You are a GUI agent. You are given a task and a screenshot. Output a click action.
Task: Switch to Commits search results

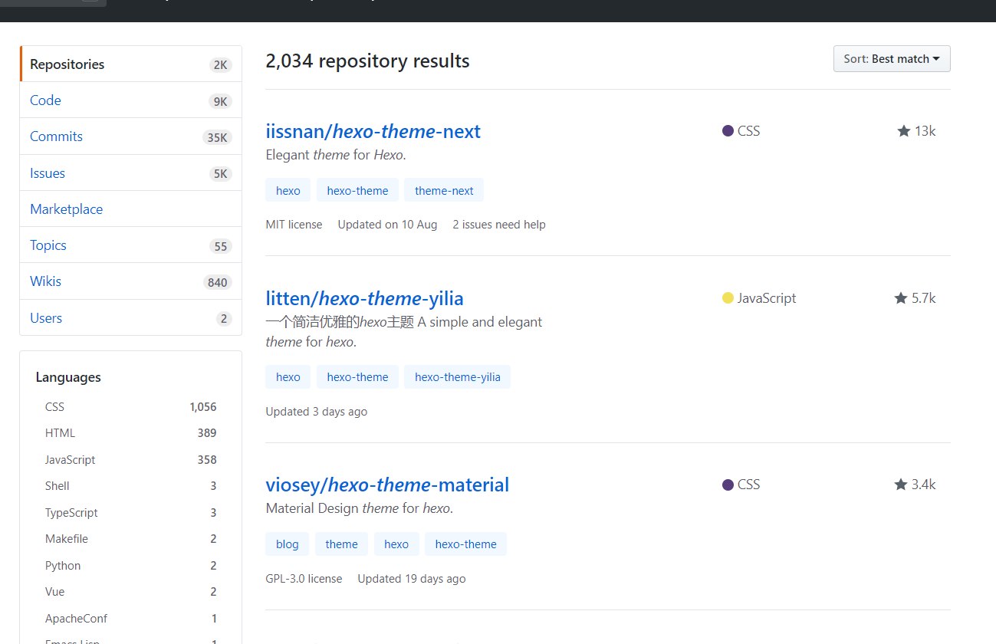[131, 136]
